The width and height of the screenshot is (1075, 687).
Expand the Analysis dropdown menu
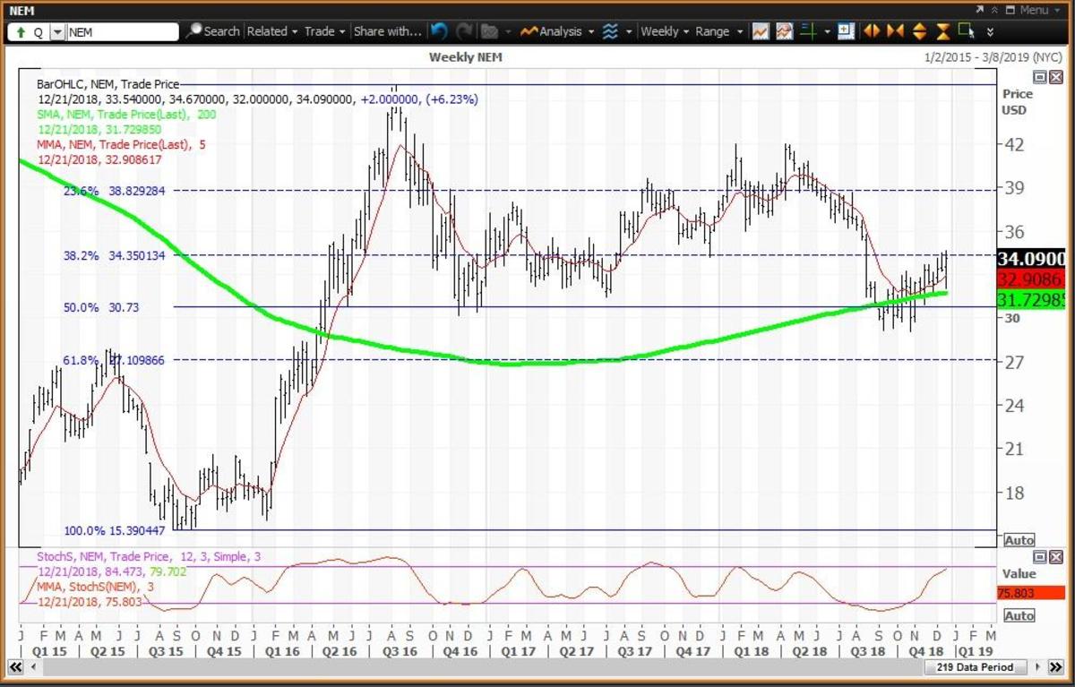click(x=556, y=31)
